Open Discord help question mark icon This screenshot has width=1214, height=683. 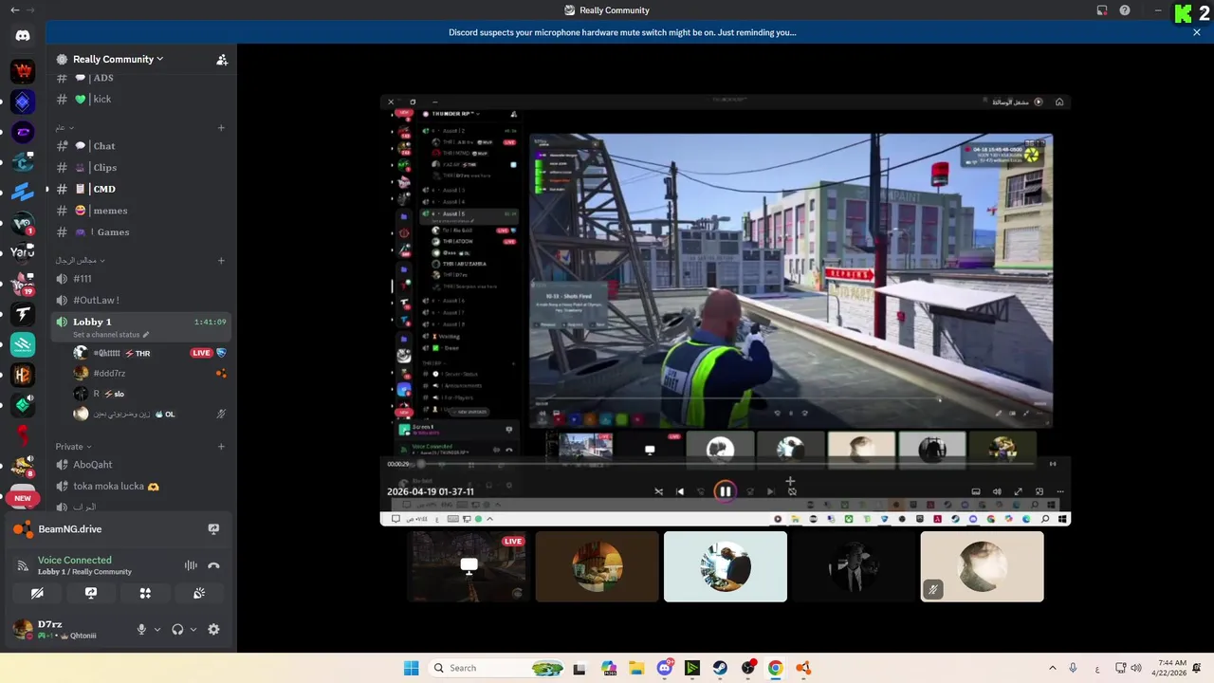click(x=1125, y=10)
